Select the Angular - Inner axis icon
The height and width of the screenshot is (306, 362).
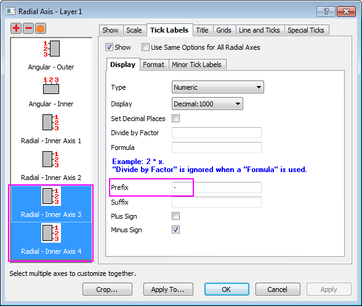click(x=51, y=86)
